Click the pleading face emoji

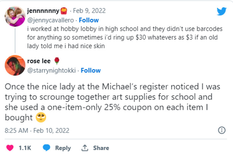pyautogui.click(x=41, y=117)
